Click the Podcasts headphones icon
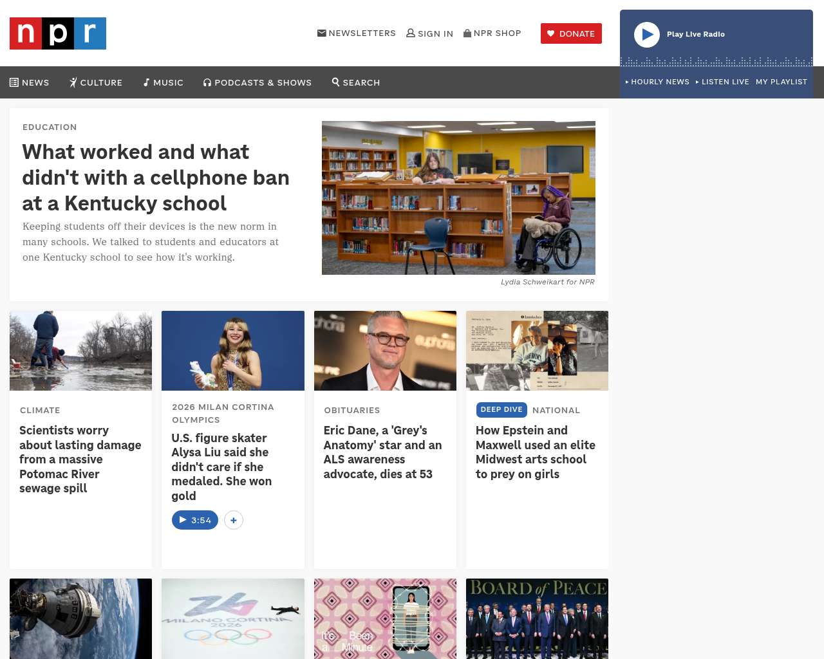Screen dimensions: 824x659 click(x=207, y=82)
